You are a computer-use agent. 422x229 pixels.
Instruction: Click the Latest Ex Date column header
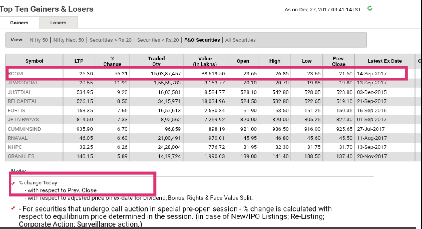click(x=384, y=61)
